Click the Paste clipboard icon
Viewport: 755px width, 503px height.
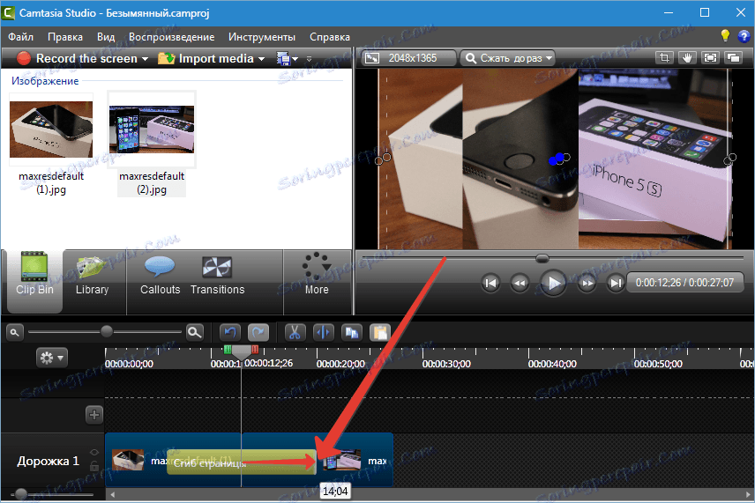pos(380,332)
